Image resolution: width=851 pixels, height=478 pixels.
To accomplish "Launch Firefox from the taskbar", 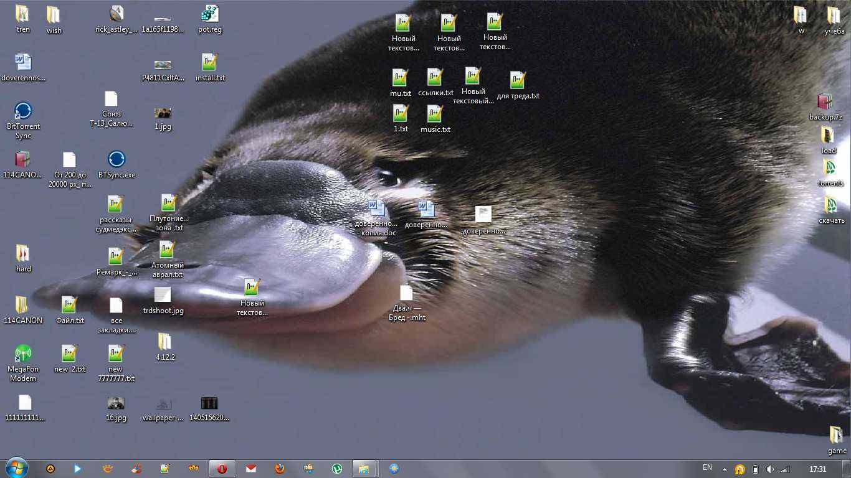I will [280, 469].
